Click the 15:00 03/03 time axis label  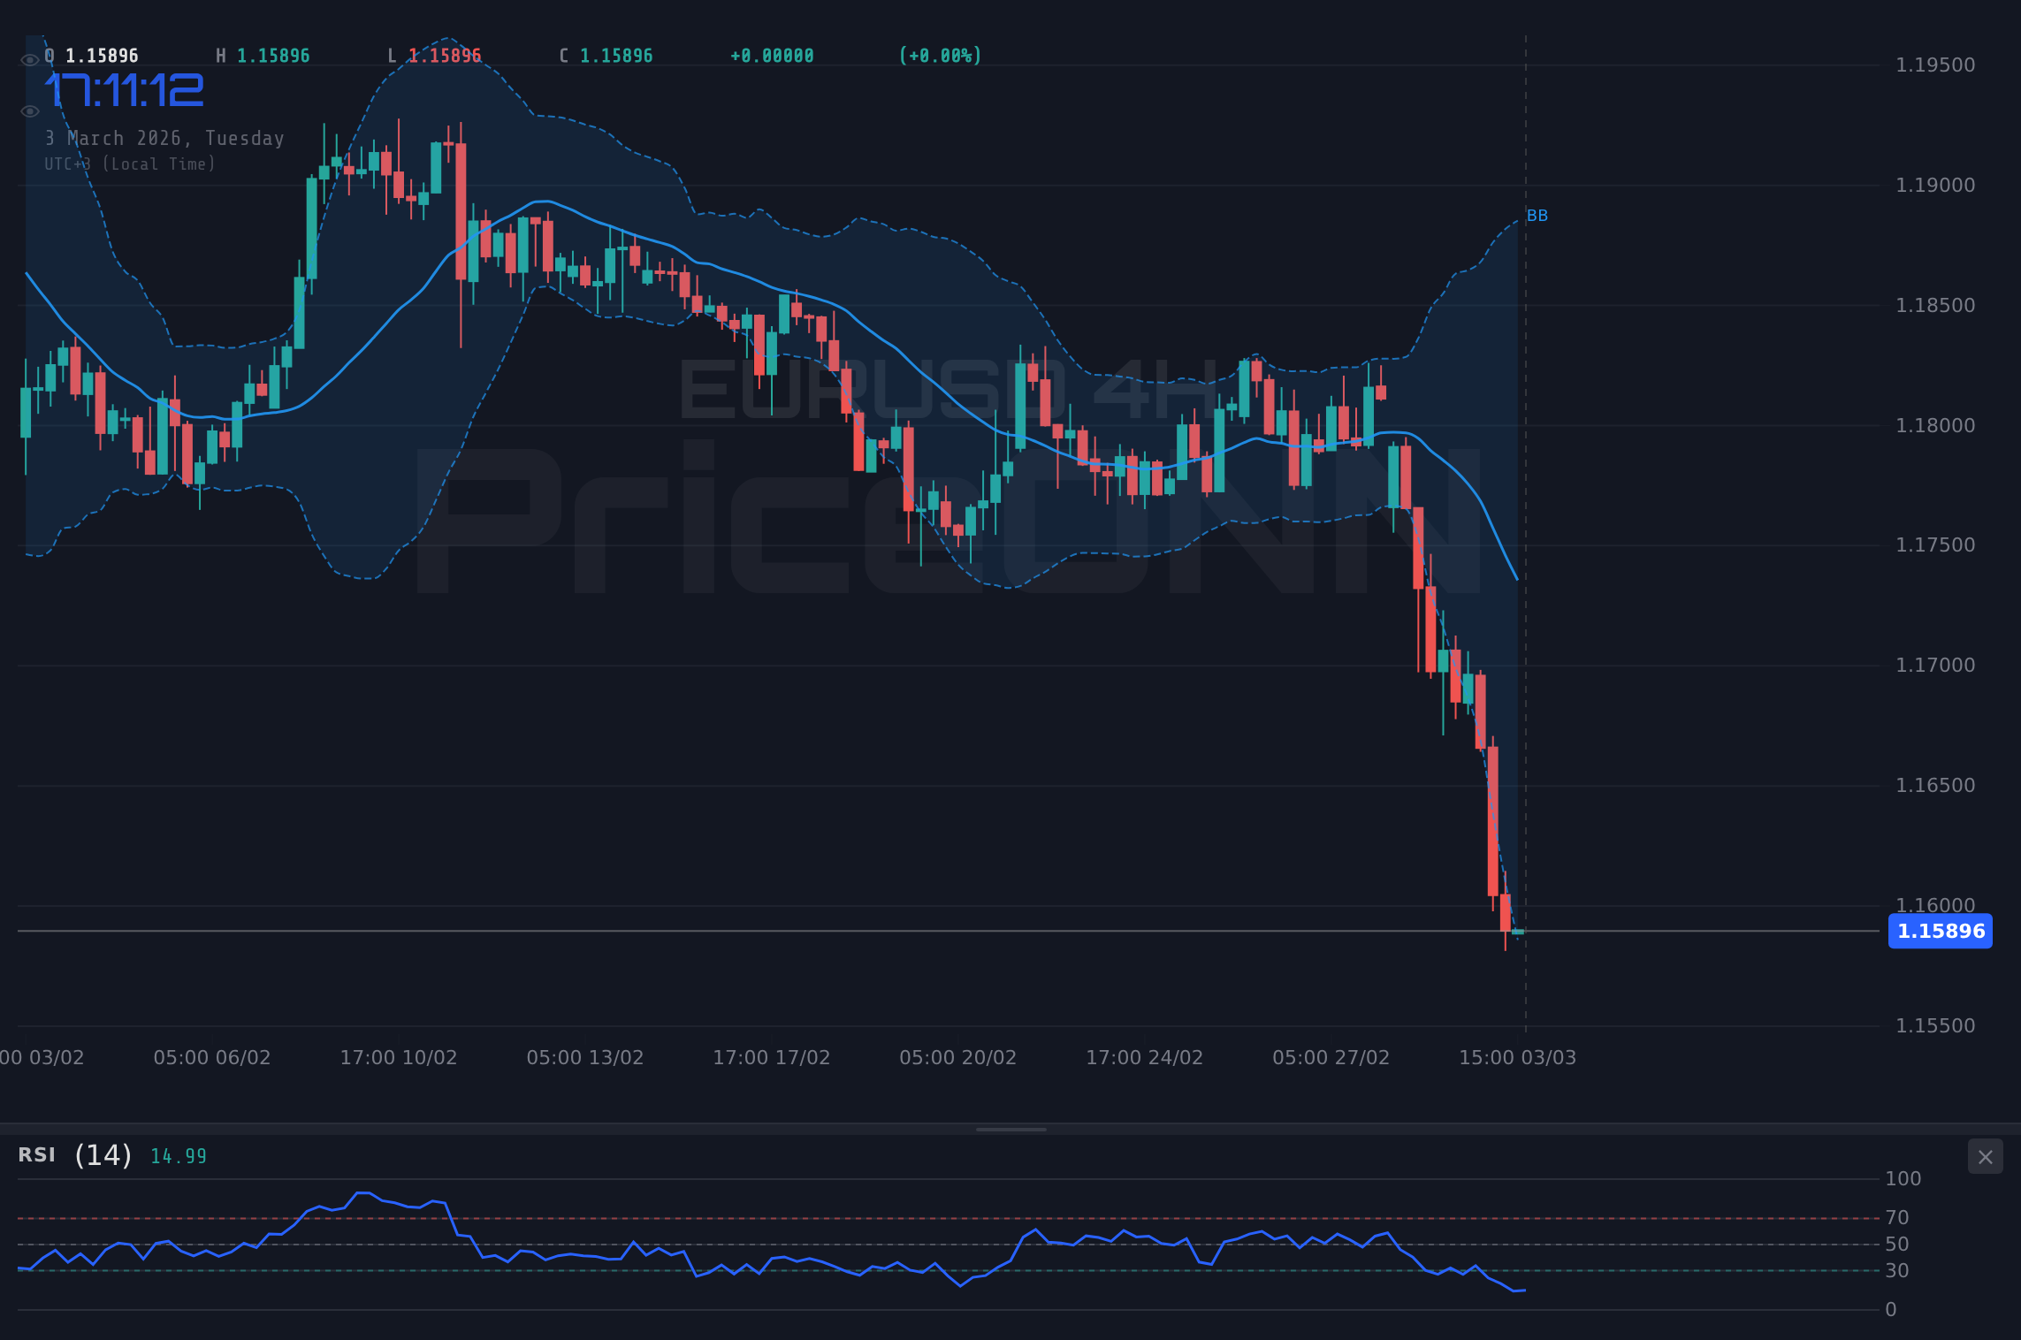pos(1519,1057)
